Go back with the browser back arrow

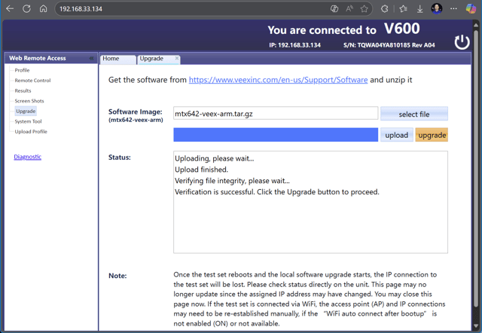point(10,8)
